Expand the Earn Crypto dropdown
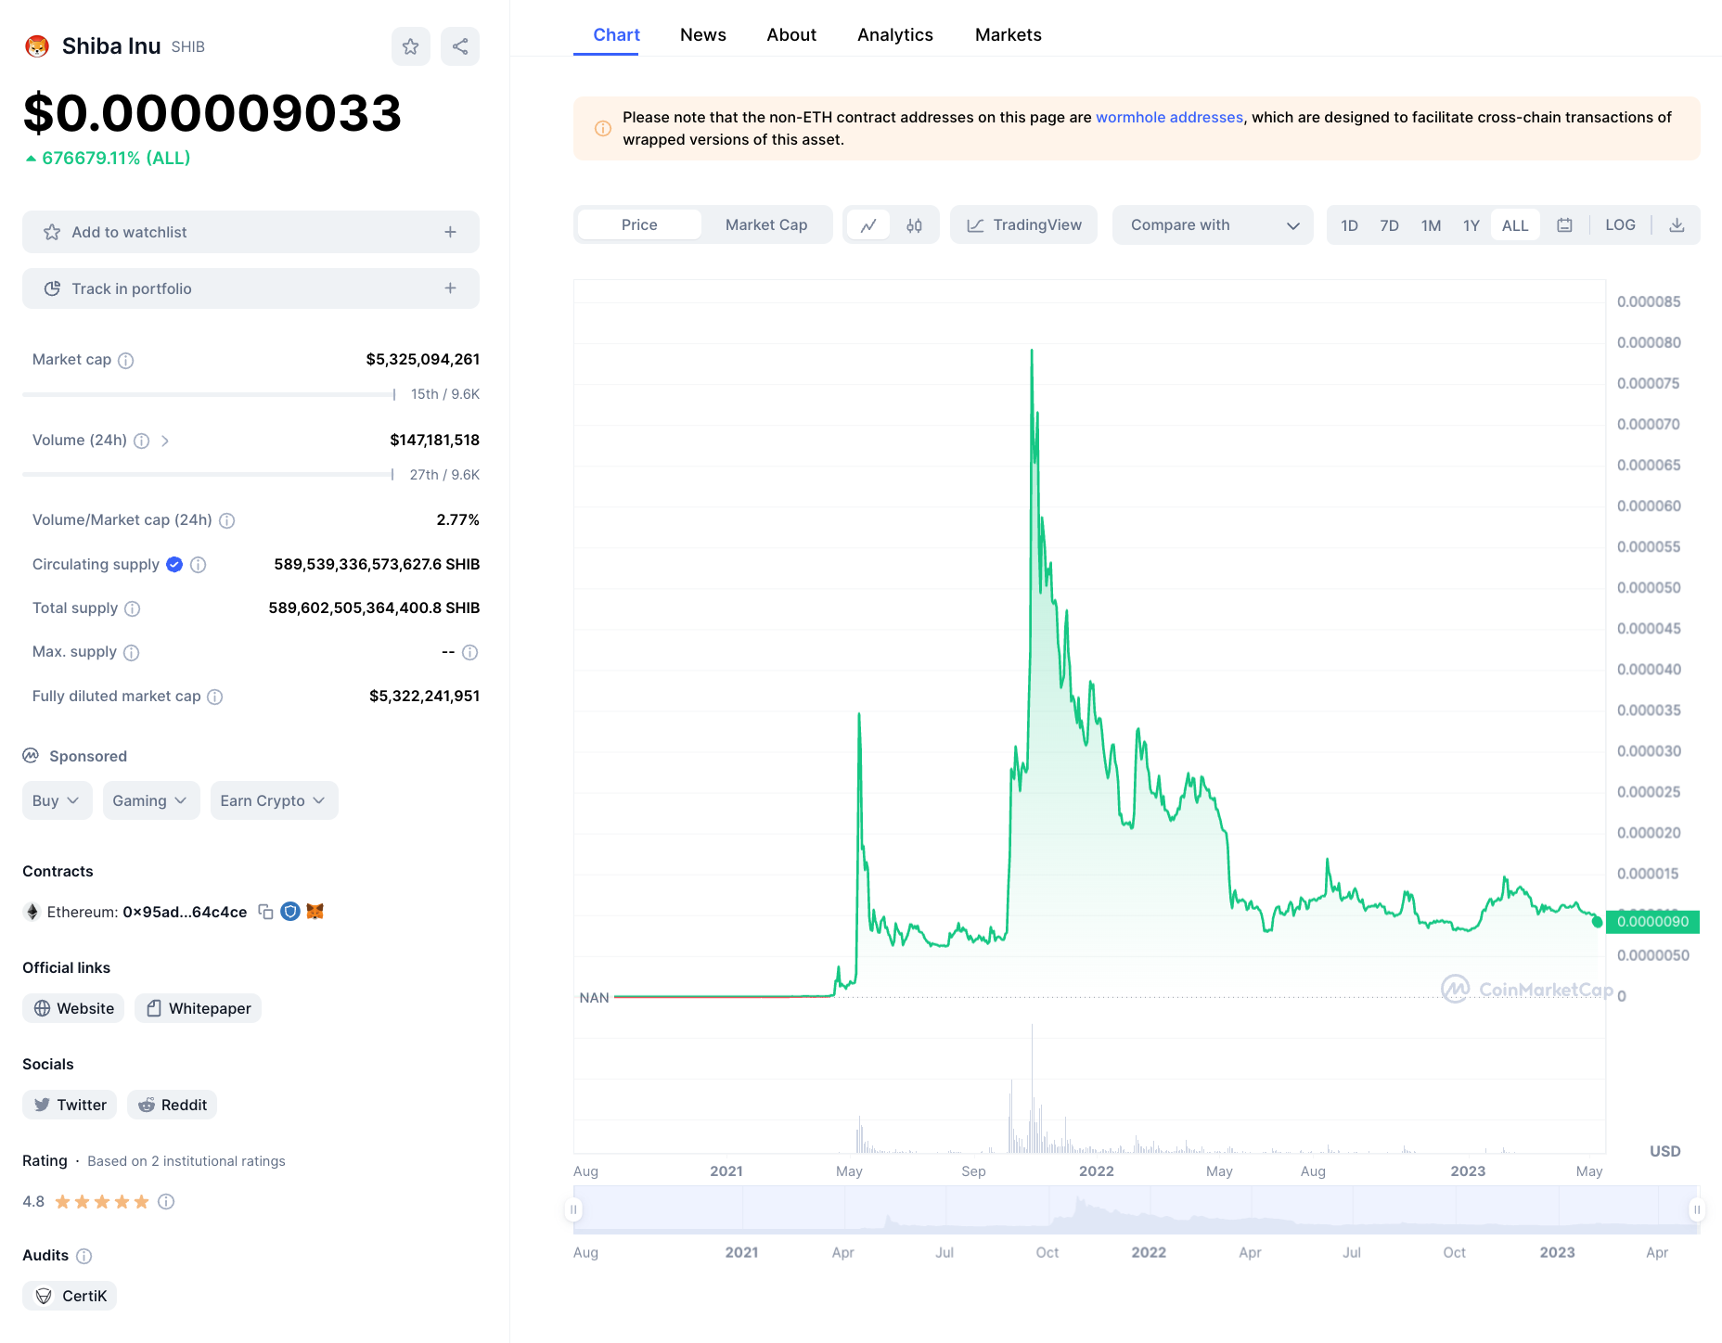 (274, 801)
